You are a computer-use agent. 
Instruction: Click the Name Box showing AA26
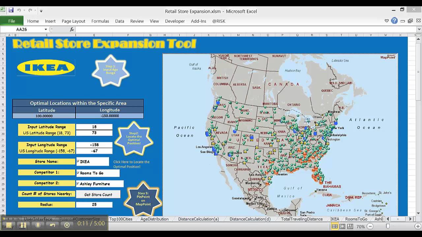(x=22, y=29)
